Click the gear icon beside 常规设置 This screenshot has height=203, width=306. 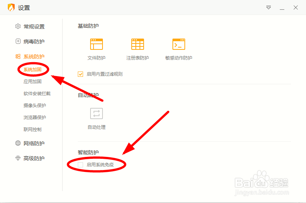coord(18,26)
